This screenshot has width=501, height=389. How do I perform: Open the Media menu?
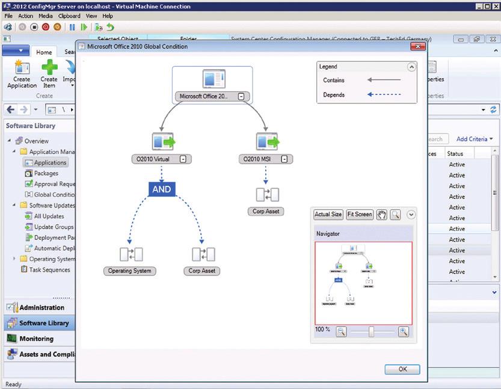click(x=45, y=16)
